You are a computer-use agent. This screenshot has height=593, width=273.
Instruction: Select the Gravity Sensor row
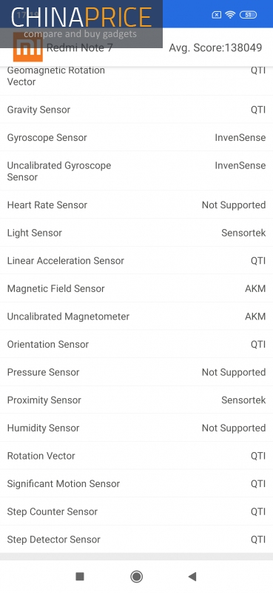coord(136,109)
